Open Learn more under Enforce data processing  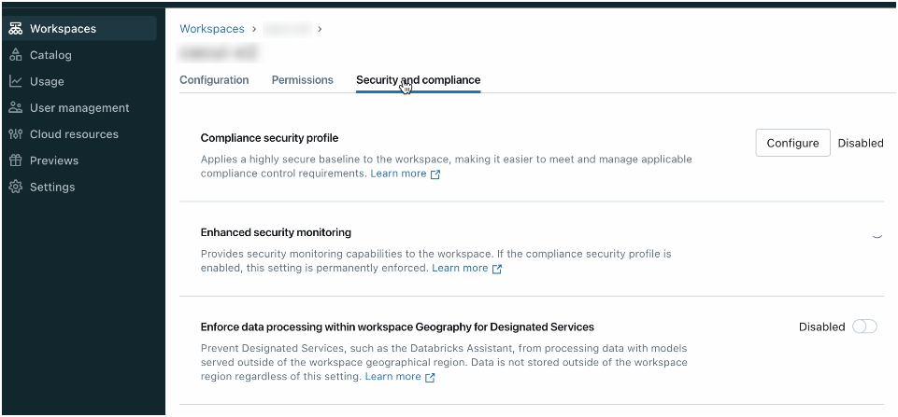[x=392, y=377]
